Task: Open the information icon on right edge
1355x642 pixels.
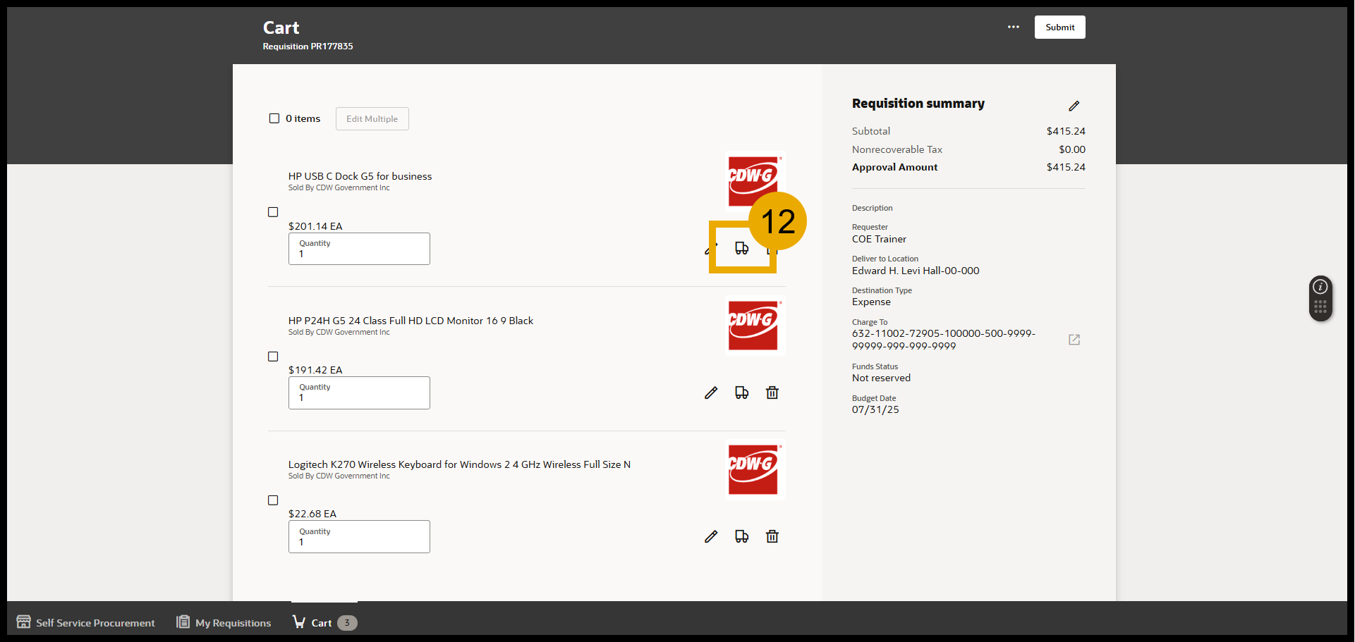Action: [x=1320, y=286]
